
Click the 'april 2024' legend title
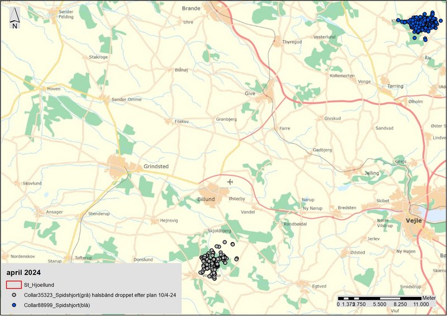pos(25,273)
